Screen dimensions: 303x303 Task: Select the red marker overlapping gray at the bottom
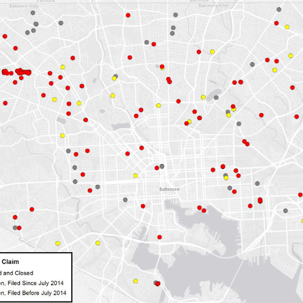coord(158,283)
